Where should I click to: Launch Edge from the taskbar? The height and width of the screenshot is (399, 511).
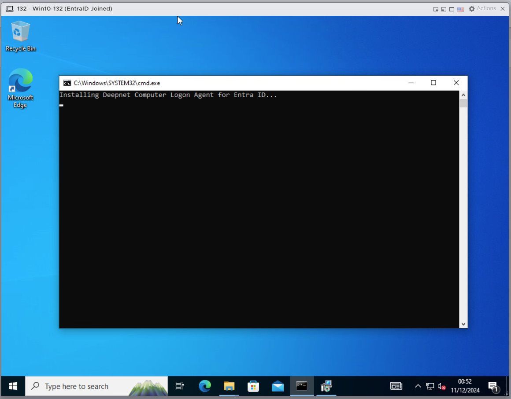(x=205, y=386)
